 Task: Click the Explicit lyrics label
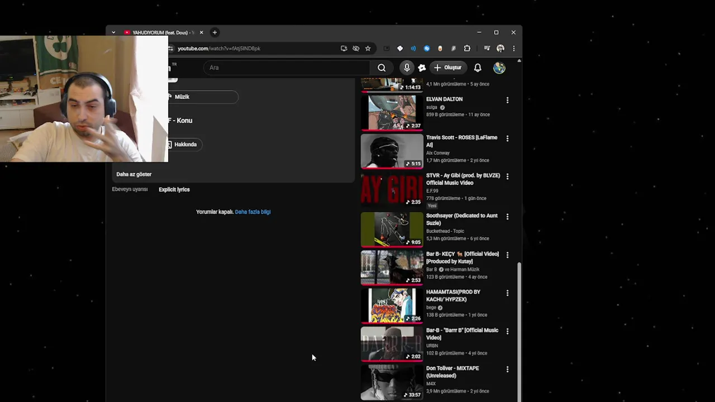point(174,189)
